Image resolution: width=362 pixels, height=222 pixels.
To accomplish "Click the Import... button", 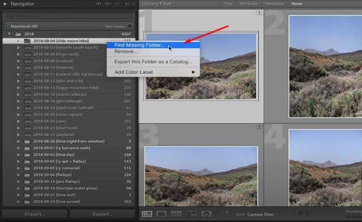I will tap(35, 214).
